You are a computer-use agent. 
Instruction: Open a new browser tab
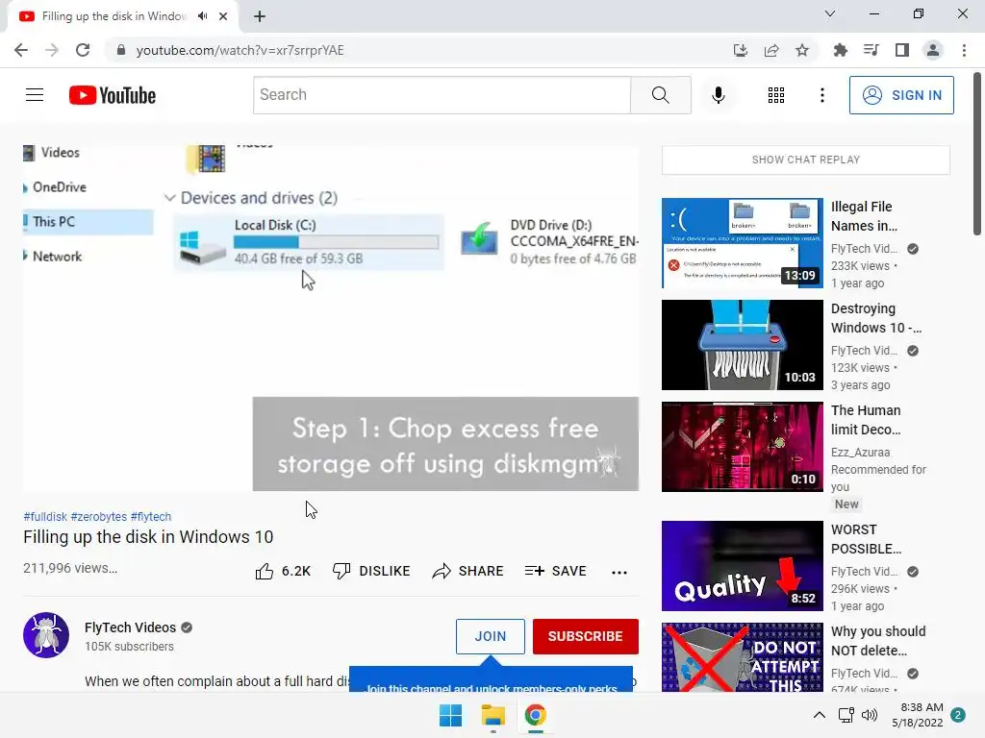tap(260, 16)
